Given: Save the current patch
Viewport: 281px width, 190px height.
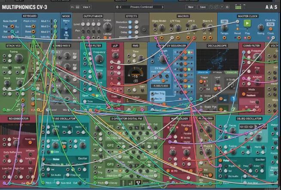Looking at the screenshot, I should pos(203,7).
